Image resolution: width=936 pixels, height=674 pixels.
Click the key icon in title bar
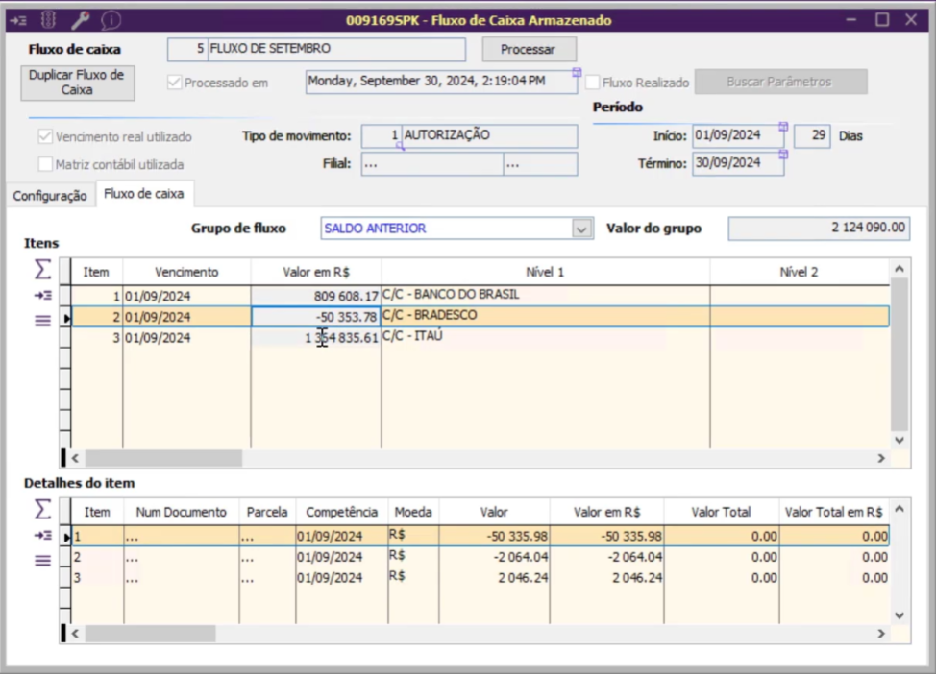(x=80, y=19)
